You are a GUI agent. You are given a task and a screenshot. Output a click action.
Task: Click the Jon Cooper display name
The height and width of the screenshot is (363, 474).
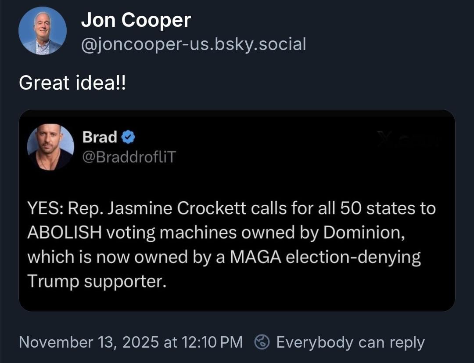[136, 20]
